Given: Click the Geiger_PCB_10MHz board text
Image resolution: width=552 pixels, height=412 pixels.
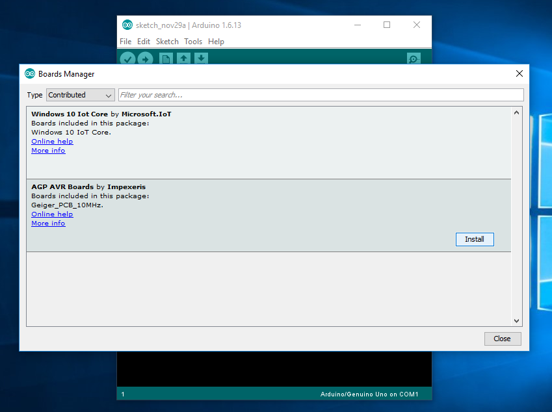Looking at the screenshot, I should click(x=67, y=205).
